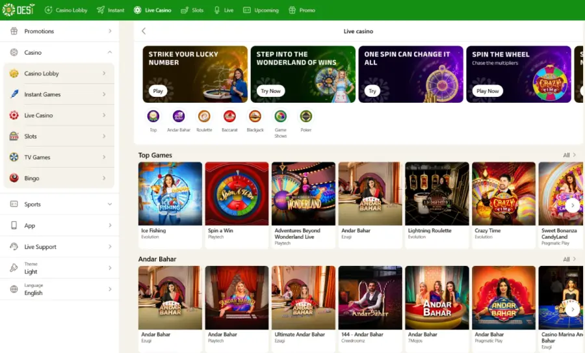
Task: Click the Promotions gift icon in sidebar
Action: [x=14, y=31]
